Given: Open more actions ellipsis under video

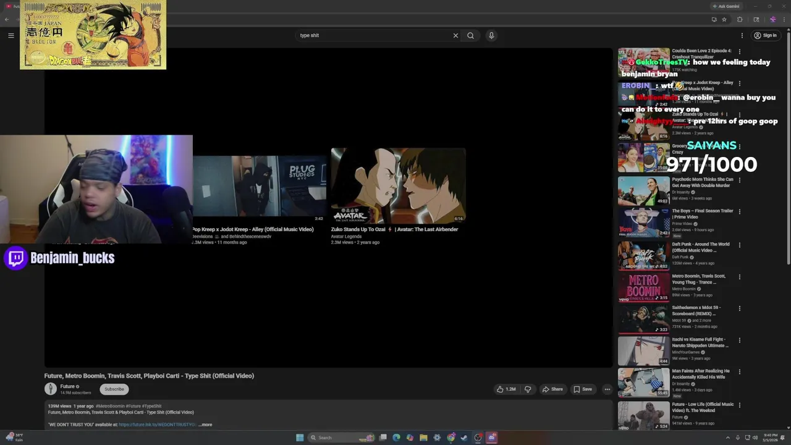Looking at the screenshot, I should [607, 389].
